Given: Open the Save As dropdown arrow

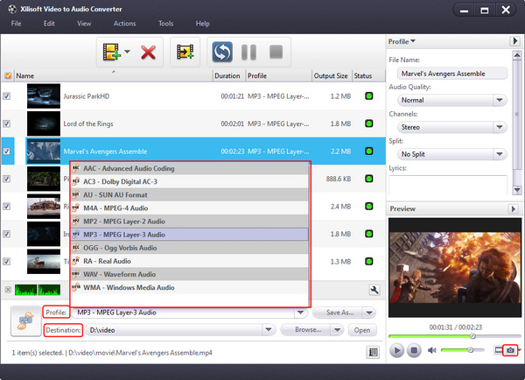Looking at the screenshot, I should [369, 313].
